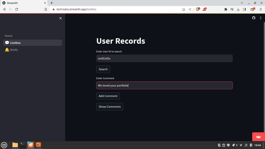Image resolution: width=265 pixels, height=149 pixels.
Task: Close the Streamlit browser tab
Action: pyautogui.click(x=45, y=3)
